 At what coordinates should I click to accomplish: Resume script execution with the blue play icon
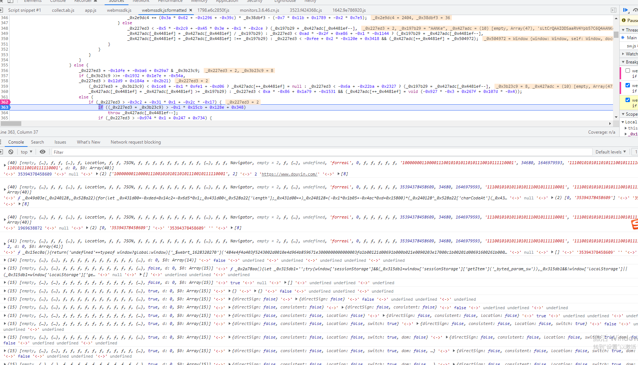626,10
